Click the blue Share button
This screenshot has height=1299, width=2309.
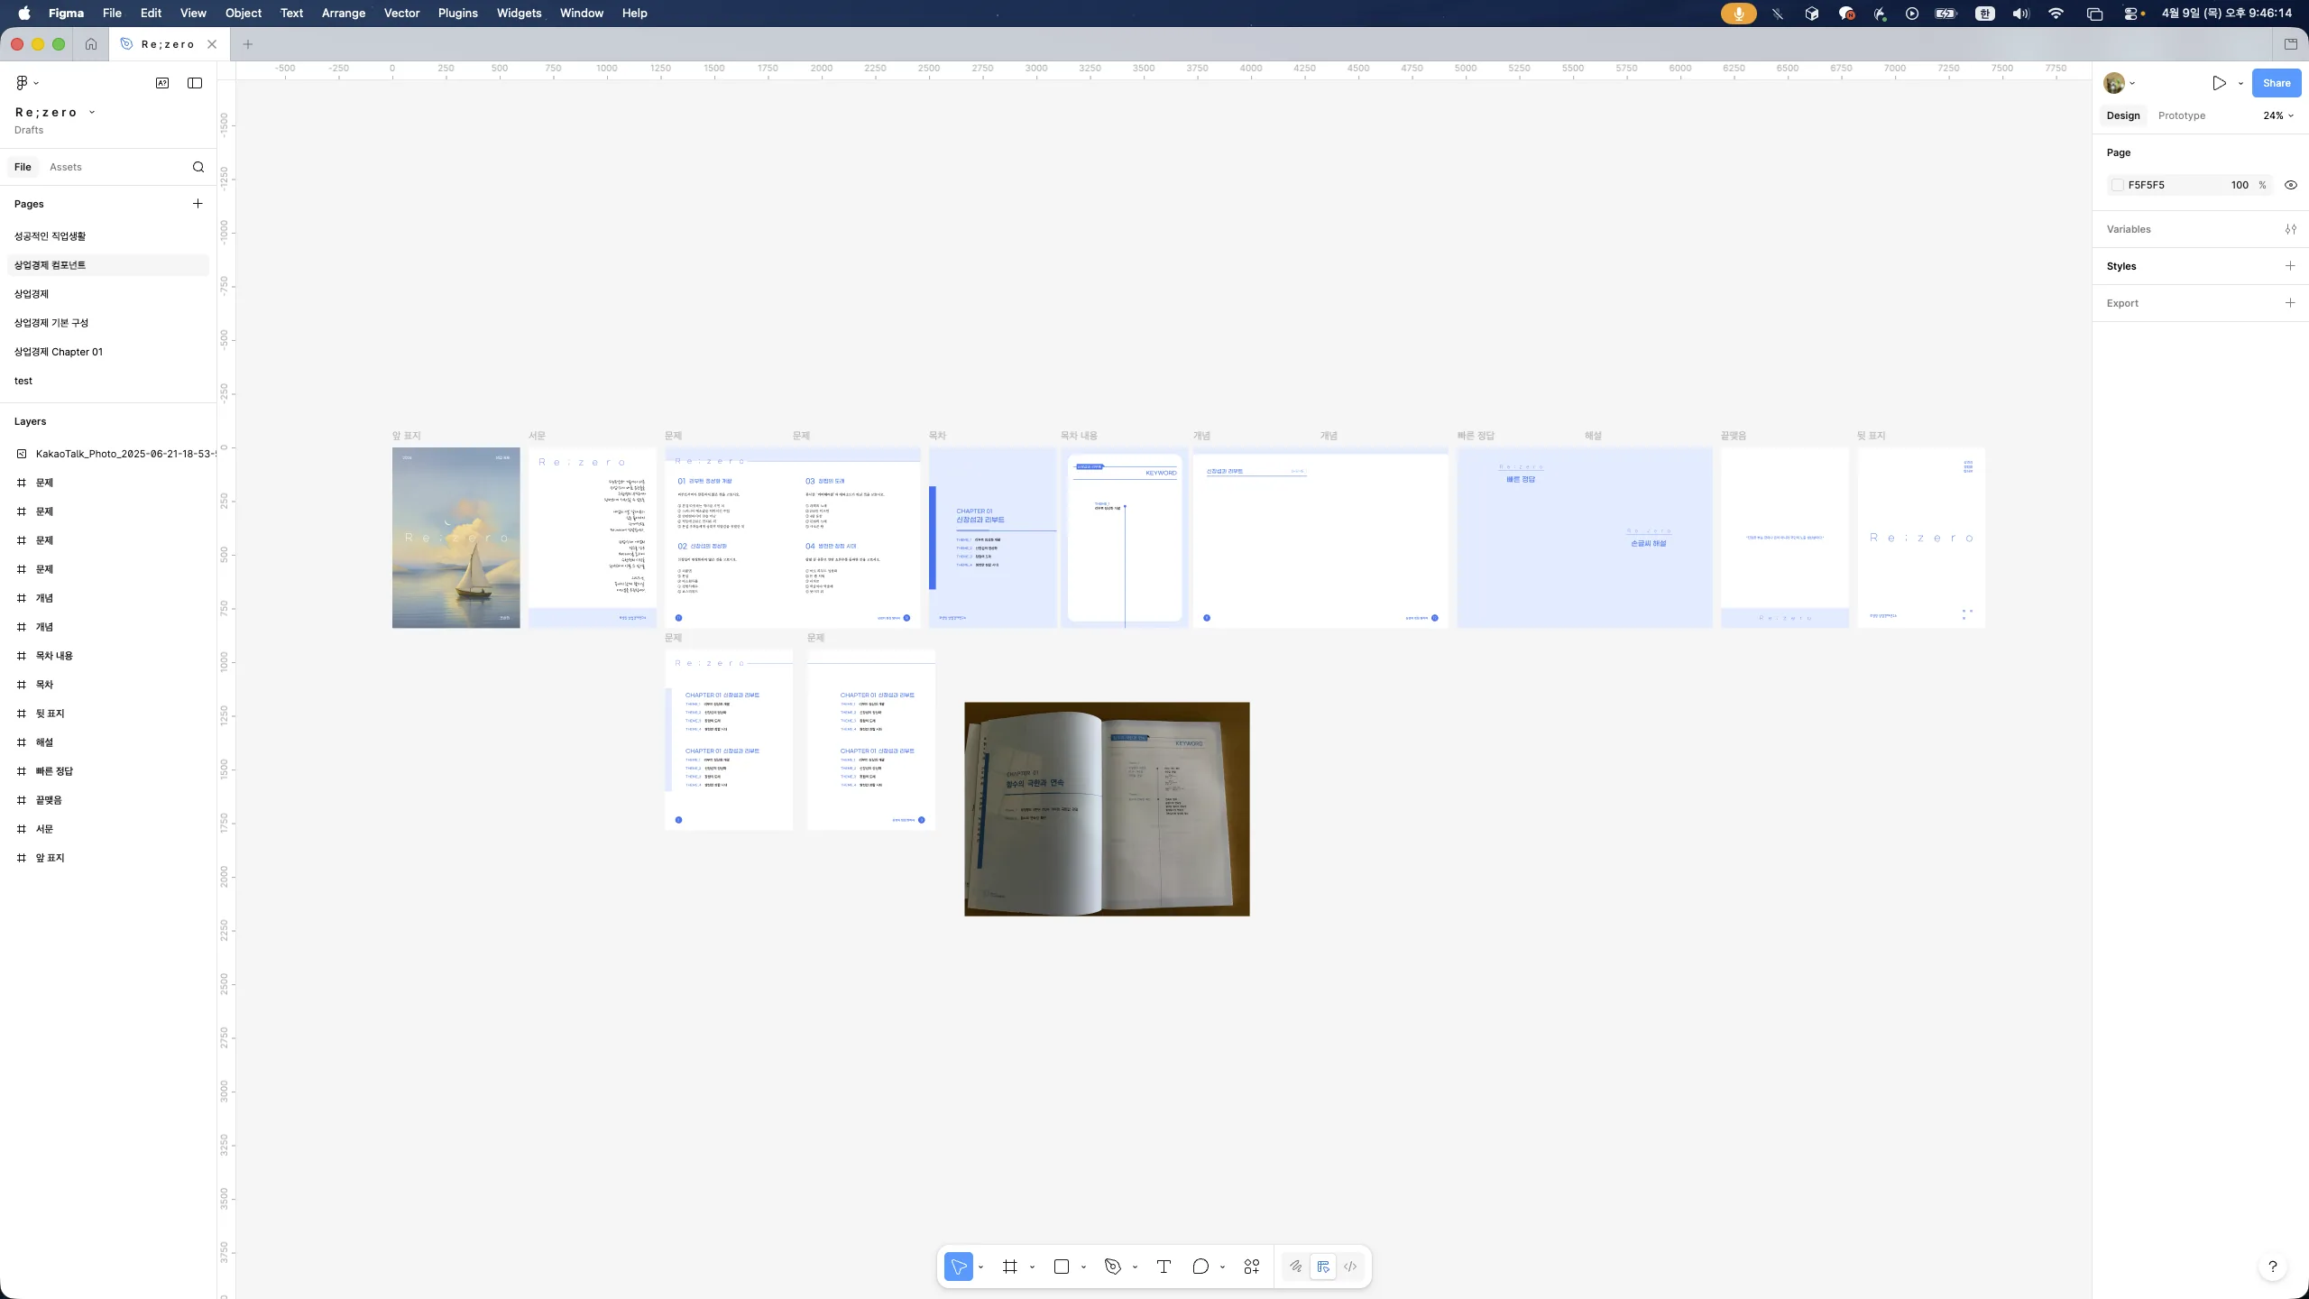click(2276, 83)
